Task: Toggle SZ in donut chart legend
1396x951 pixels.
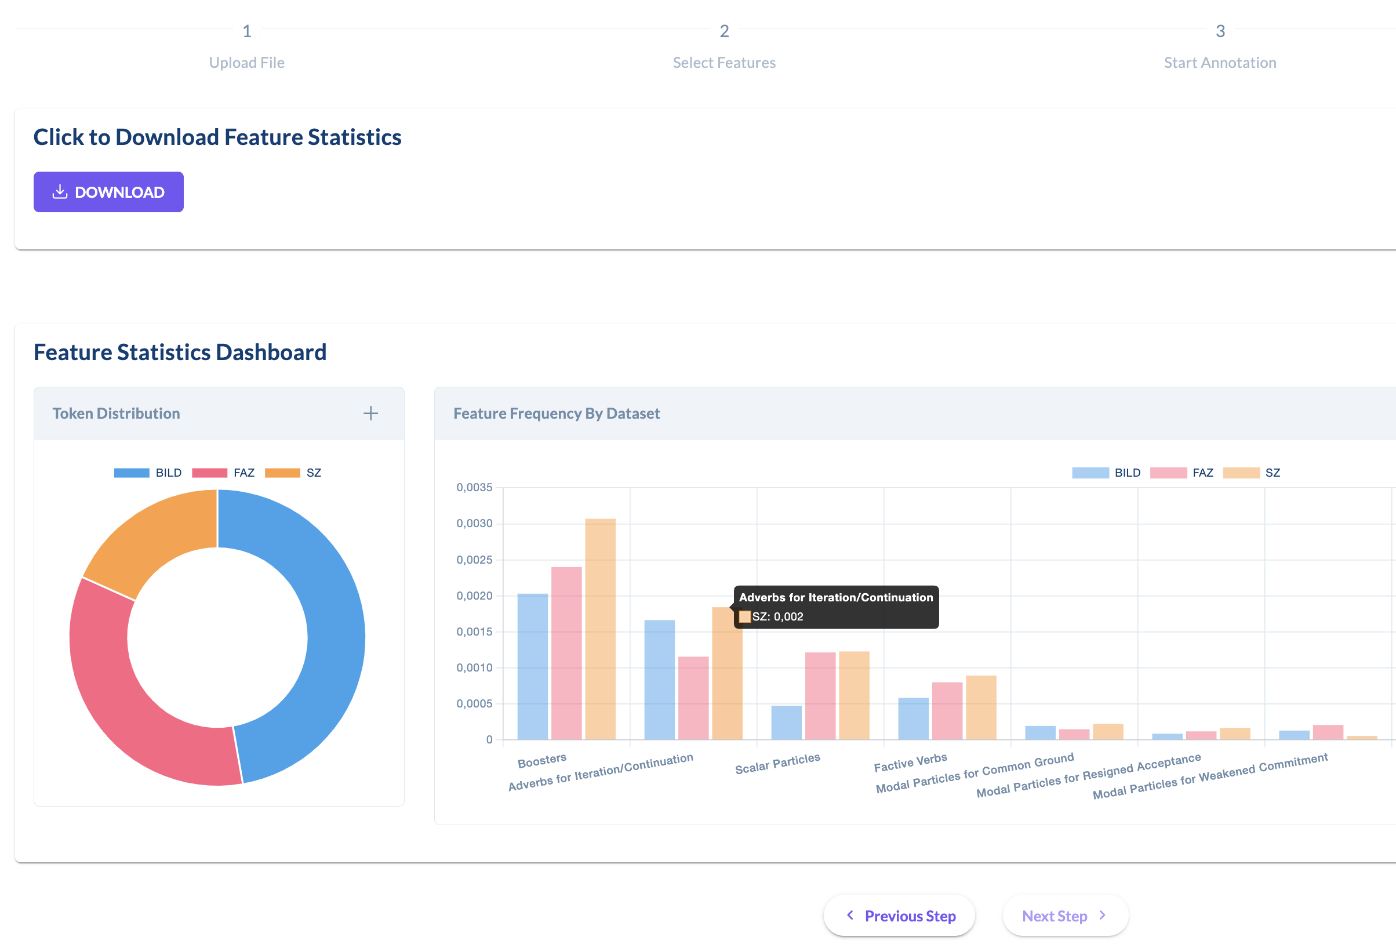Action: pyautogui.click(x=293, y=473)
